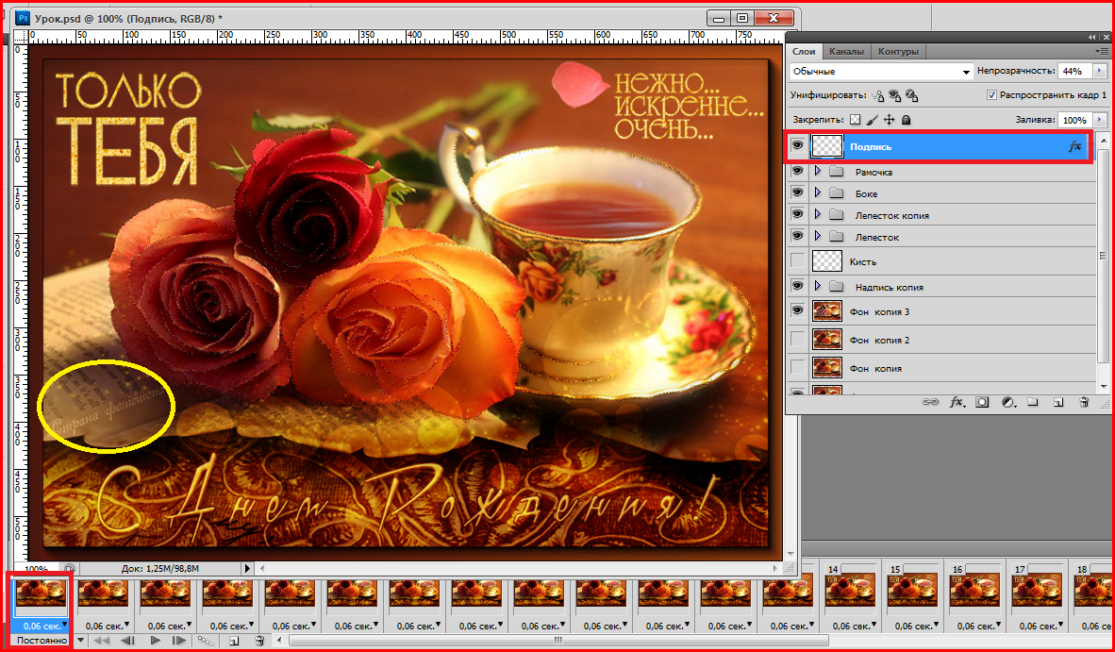Expand the Лепесток group
The width and height of the screenshot is (1115, 652).
pyautogui.click(x=817, y=236)
